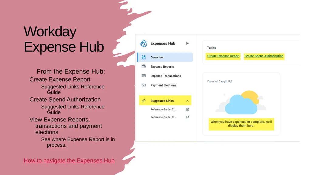Image resolution: width=311 pixels, height=175 pixels.
Task: Click the Suggested Links chain icon
Action: tap(144, 101)
